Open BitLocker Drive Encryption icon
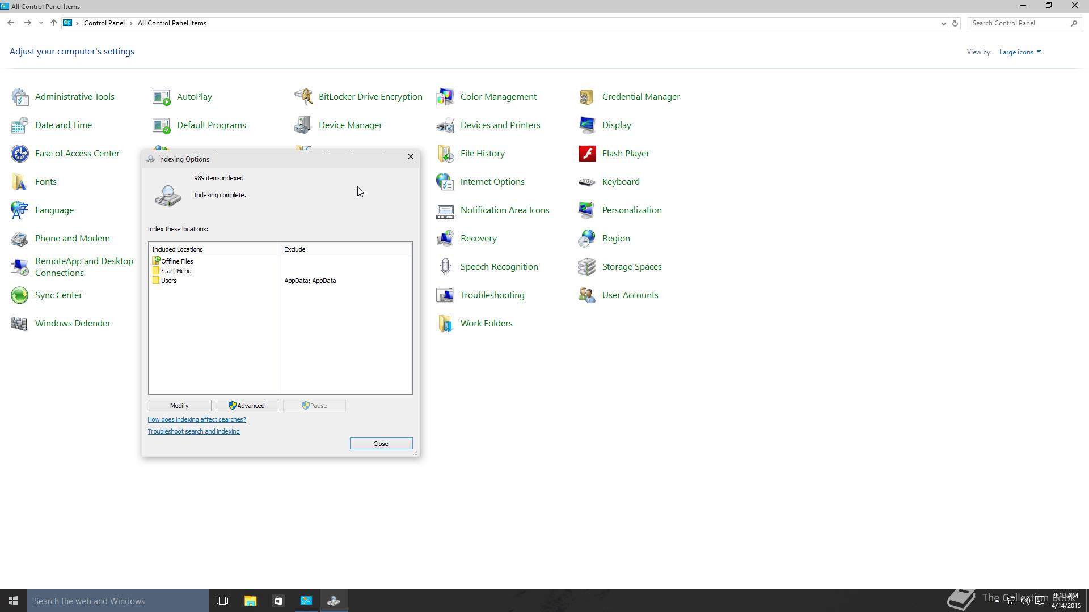Image resolution: width=1089 pixels, height=612 pixels. tap(303, 97)
